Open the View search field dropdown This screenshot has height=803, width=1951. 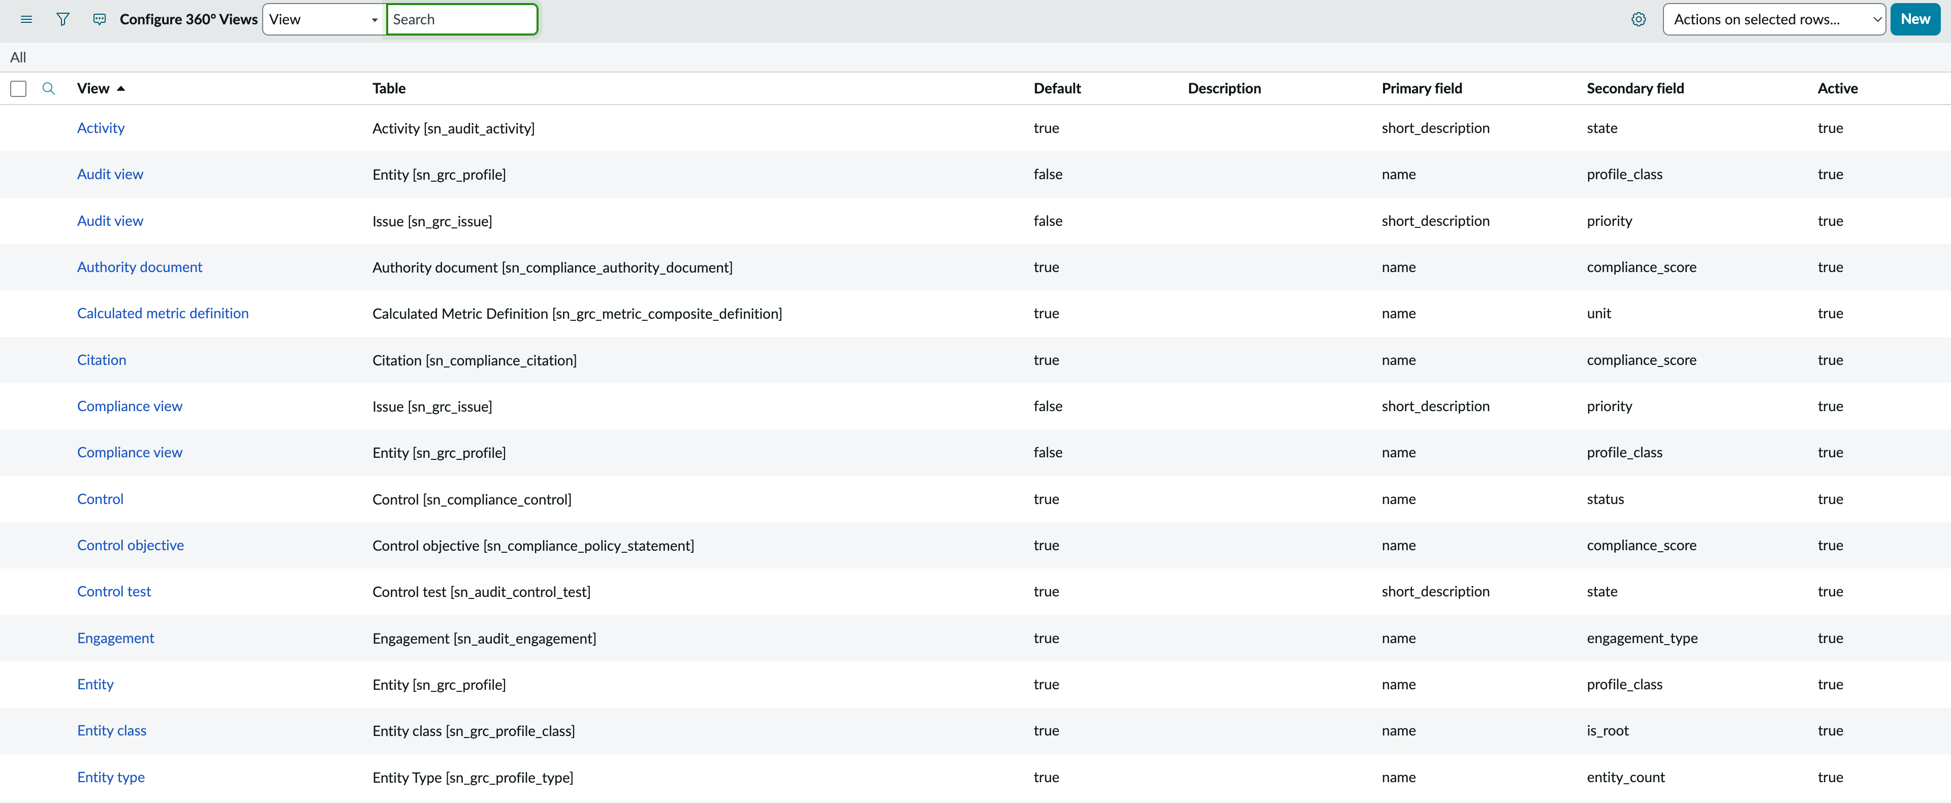(x=324, y=20)
